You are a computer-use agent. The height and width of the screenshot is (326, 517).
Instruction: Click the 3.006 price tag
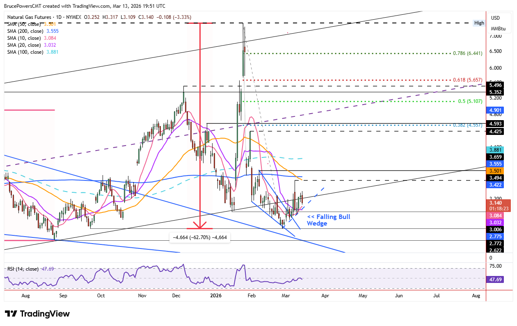coord(495,230)
